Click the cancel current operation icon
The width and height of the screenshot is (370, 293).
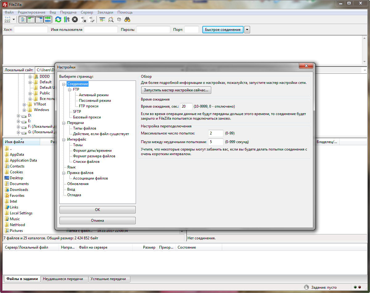[x=75, y=19]
